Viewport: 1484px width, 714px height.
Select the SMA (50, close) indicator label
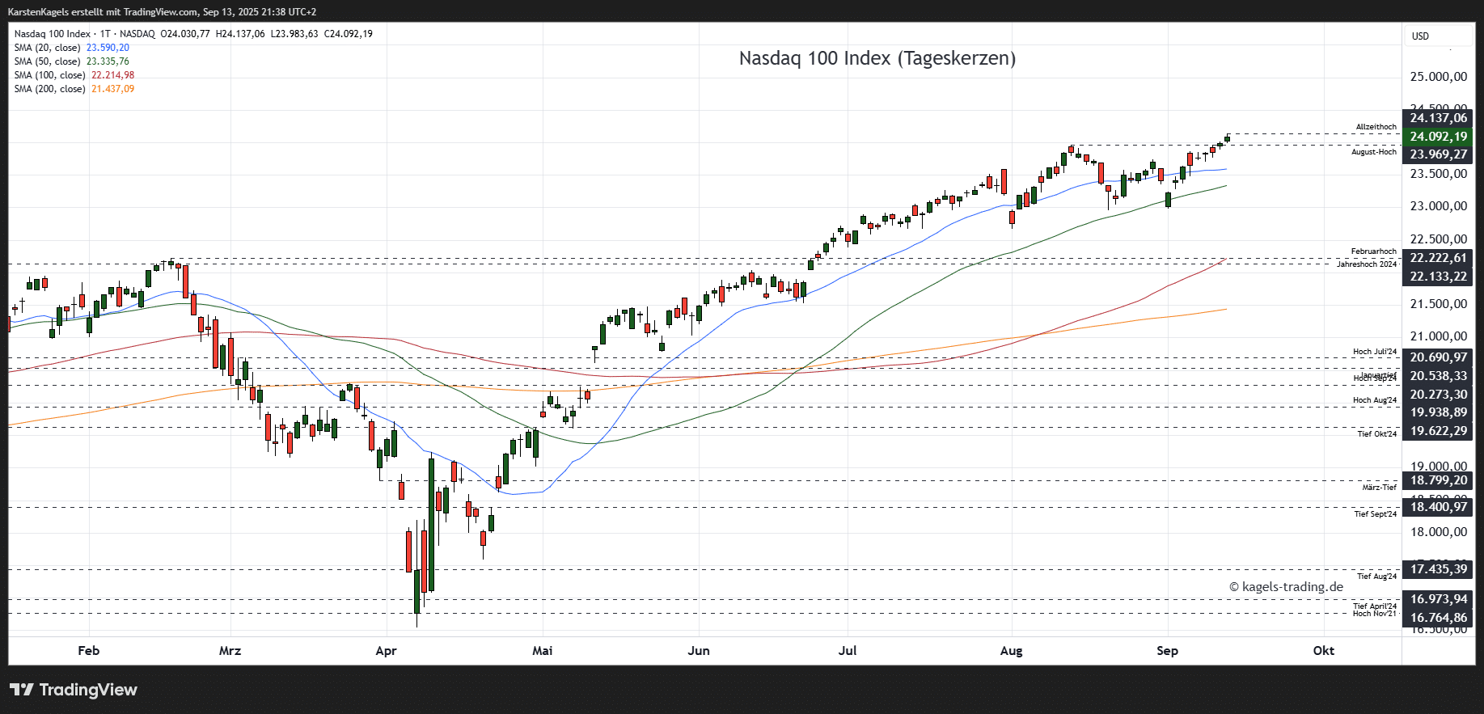[47, 61]
